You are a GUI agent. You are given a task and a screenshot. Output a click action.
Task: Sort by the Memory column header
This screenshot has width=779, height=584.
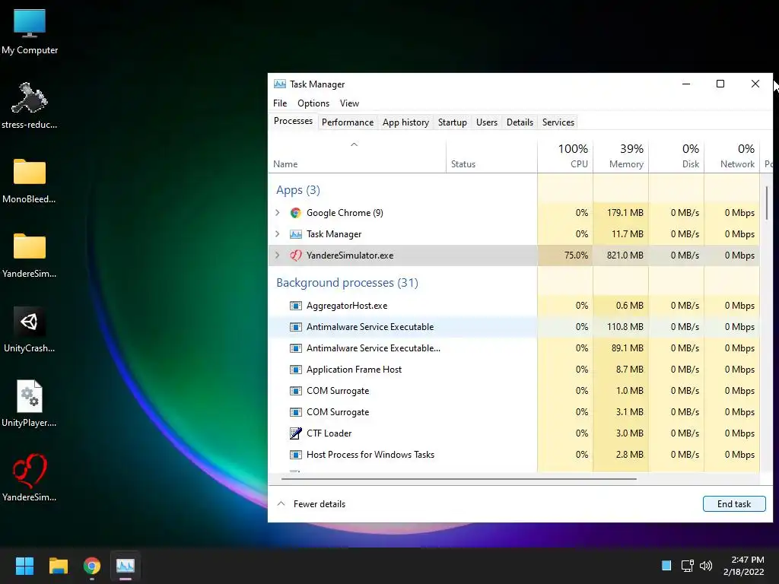[621, 157]
